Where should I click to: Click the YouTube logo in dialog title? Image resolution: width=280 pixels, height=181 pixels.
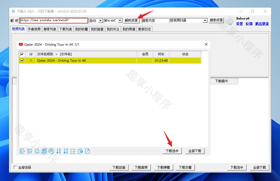[21, 44]
